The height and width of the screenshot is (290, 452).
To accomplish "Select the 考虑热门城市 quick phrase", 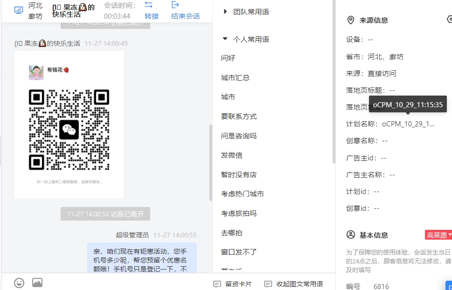I will click(243, 194).
